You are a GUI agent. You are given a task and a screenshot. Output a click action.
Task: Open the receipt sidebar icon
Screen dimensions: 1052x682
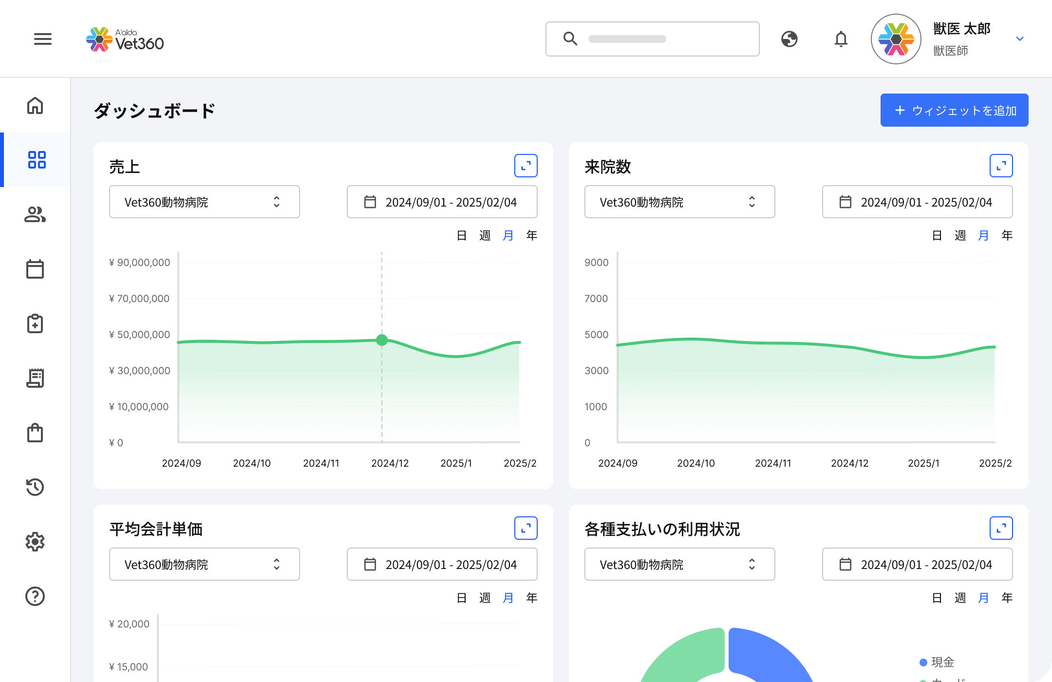(x=35, y=378)
